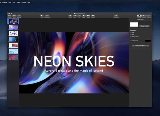Select the sixth slide thumbnail
The image size is (160, 116).
[14, 51]
